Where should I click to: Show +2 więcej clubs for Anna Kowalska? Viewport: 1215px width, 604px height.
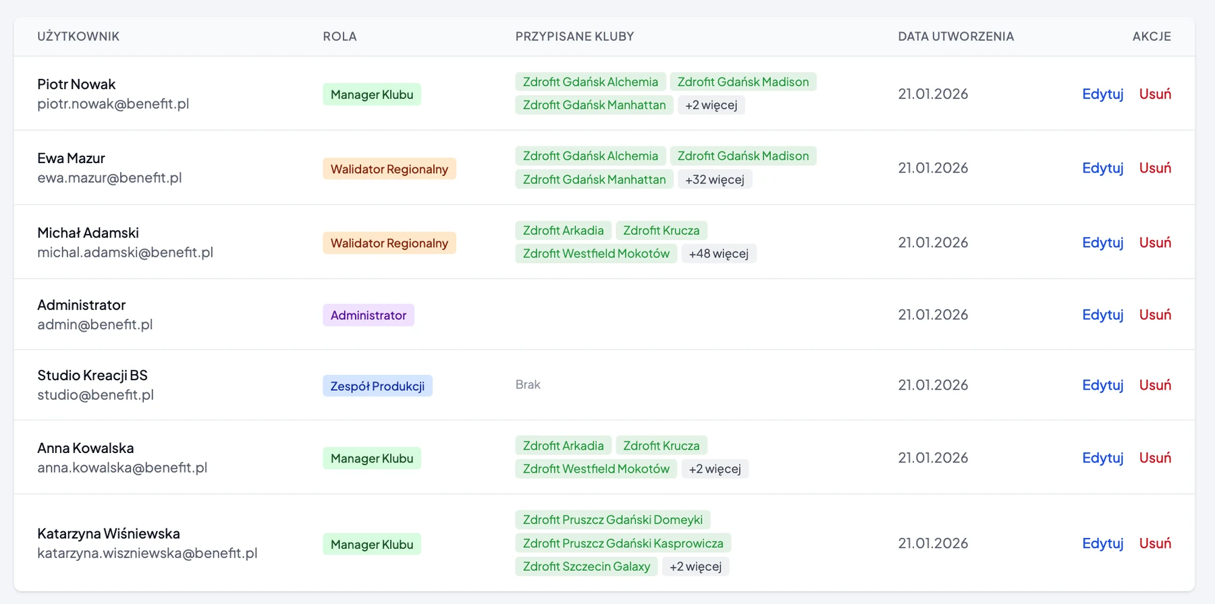tap(715, 469)
